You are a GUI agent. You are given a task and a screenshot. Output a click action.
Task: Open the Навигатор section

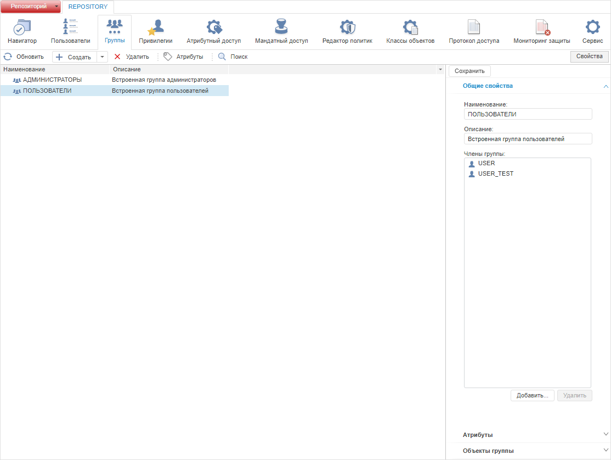22,32
